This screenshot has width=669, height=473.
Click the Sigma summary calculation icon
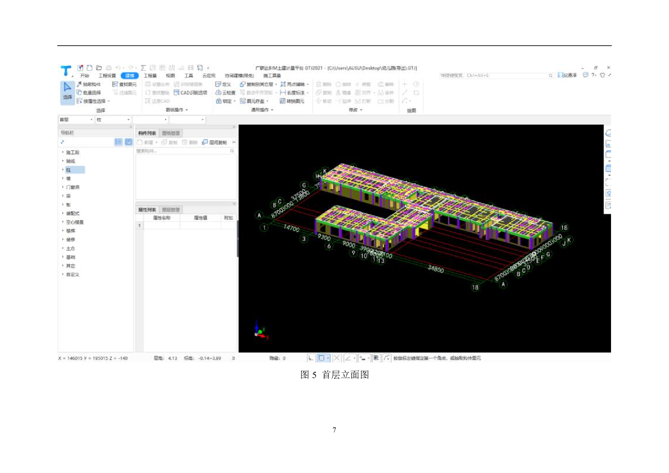143,68
